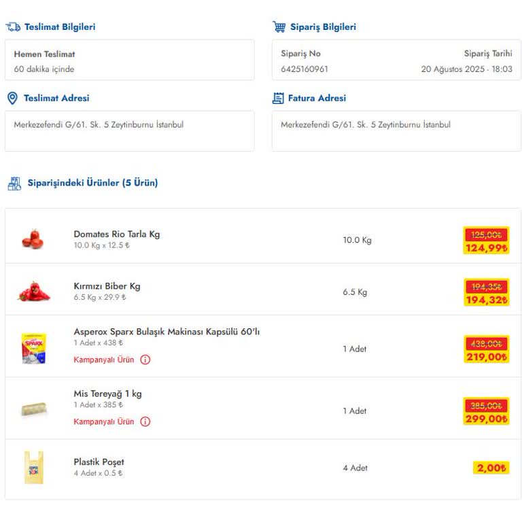
Task: Click the shopping cart order icon
Action: (x=279, y=27)
